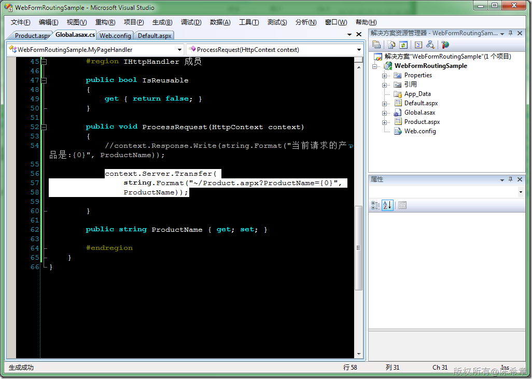The image size is (532, 379).
Task: Switch to the Web.config editor tab
Action: (x=115, y=36)
